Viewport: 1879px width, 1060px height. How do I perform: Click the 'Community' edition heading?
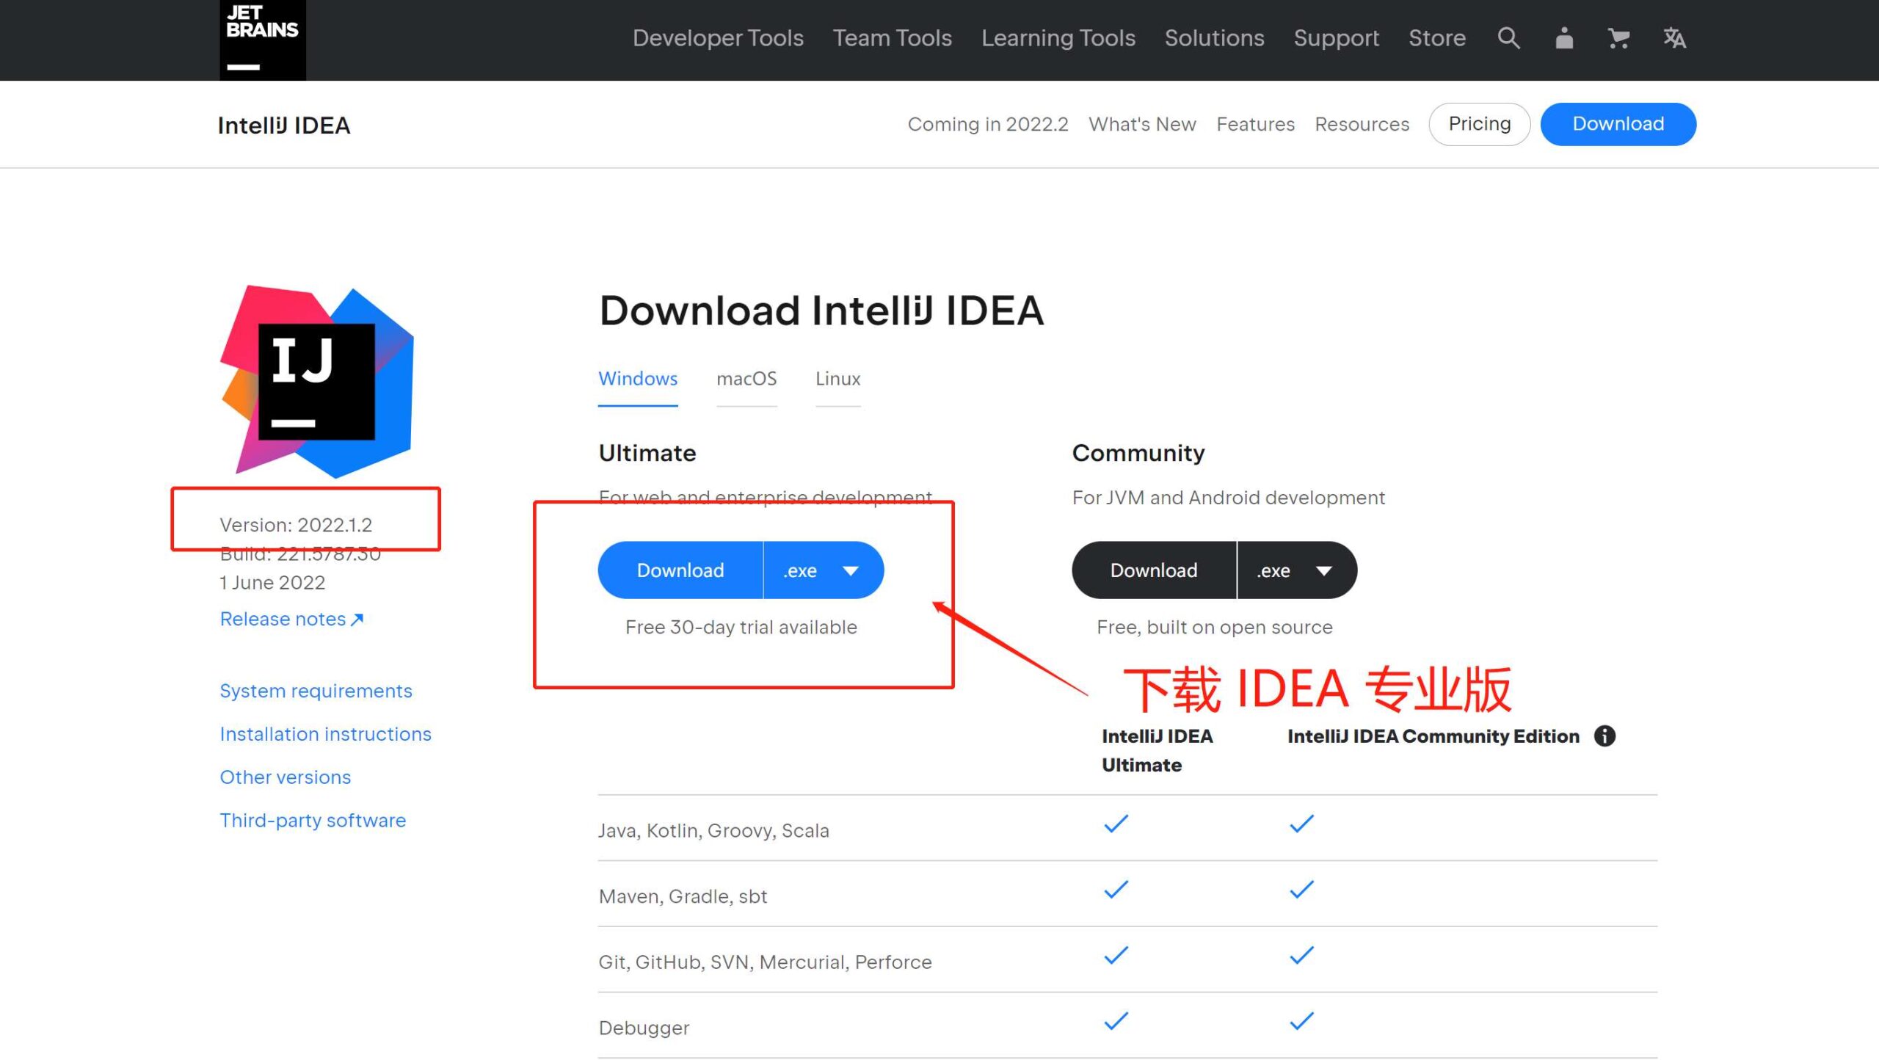click(1138, 453)
